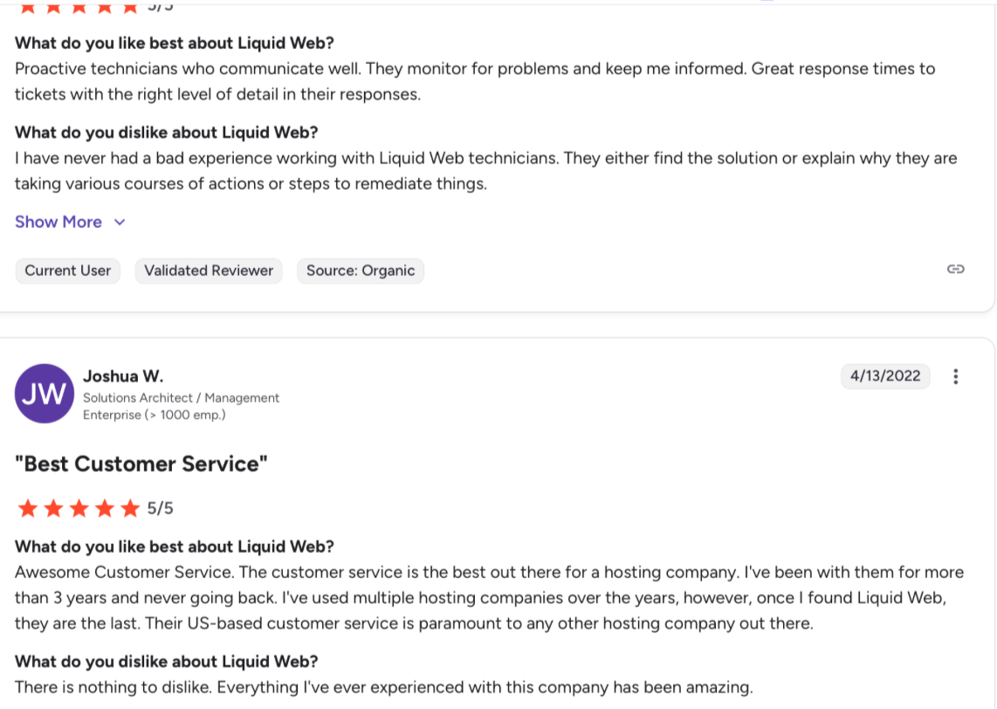This screenshot has height=709, width=997.
Task: Copy the review link via chain icon
Action: click(955, 270)
